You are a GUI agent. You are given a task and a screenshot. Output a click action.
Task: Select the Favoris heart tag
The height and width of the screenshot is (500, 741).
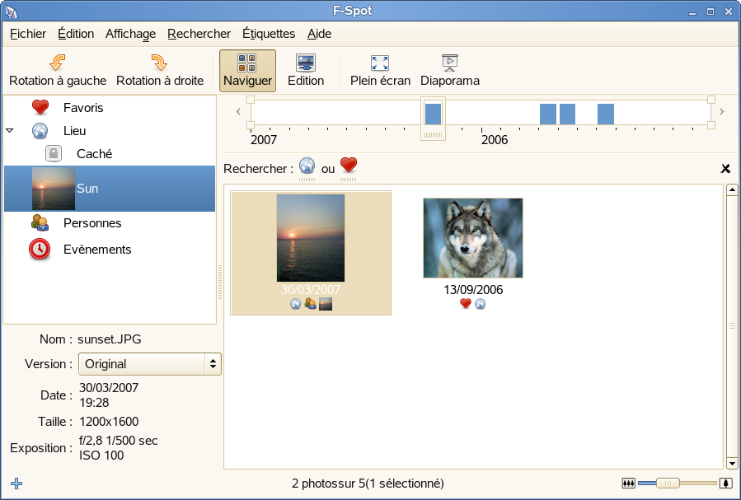click(x=40, y=107)
